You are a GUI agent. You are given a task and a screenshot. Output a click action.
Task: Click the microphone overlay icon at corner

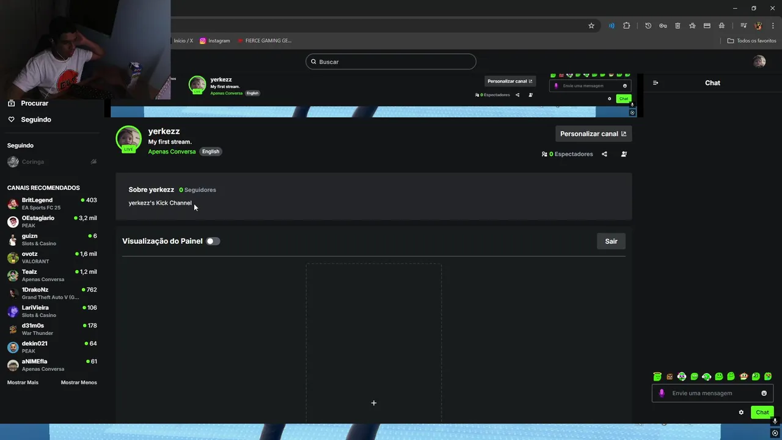(x=775, y=421)
